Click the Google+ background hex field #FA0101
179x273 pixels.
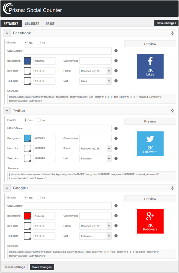(44, 216)
